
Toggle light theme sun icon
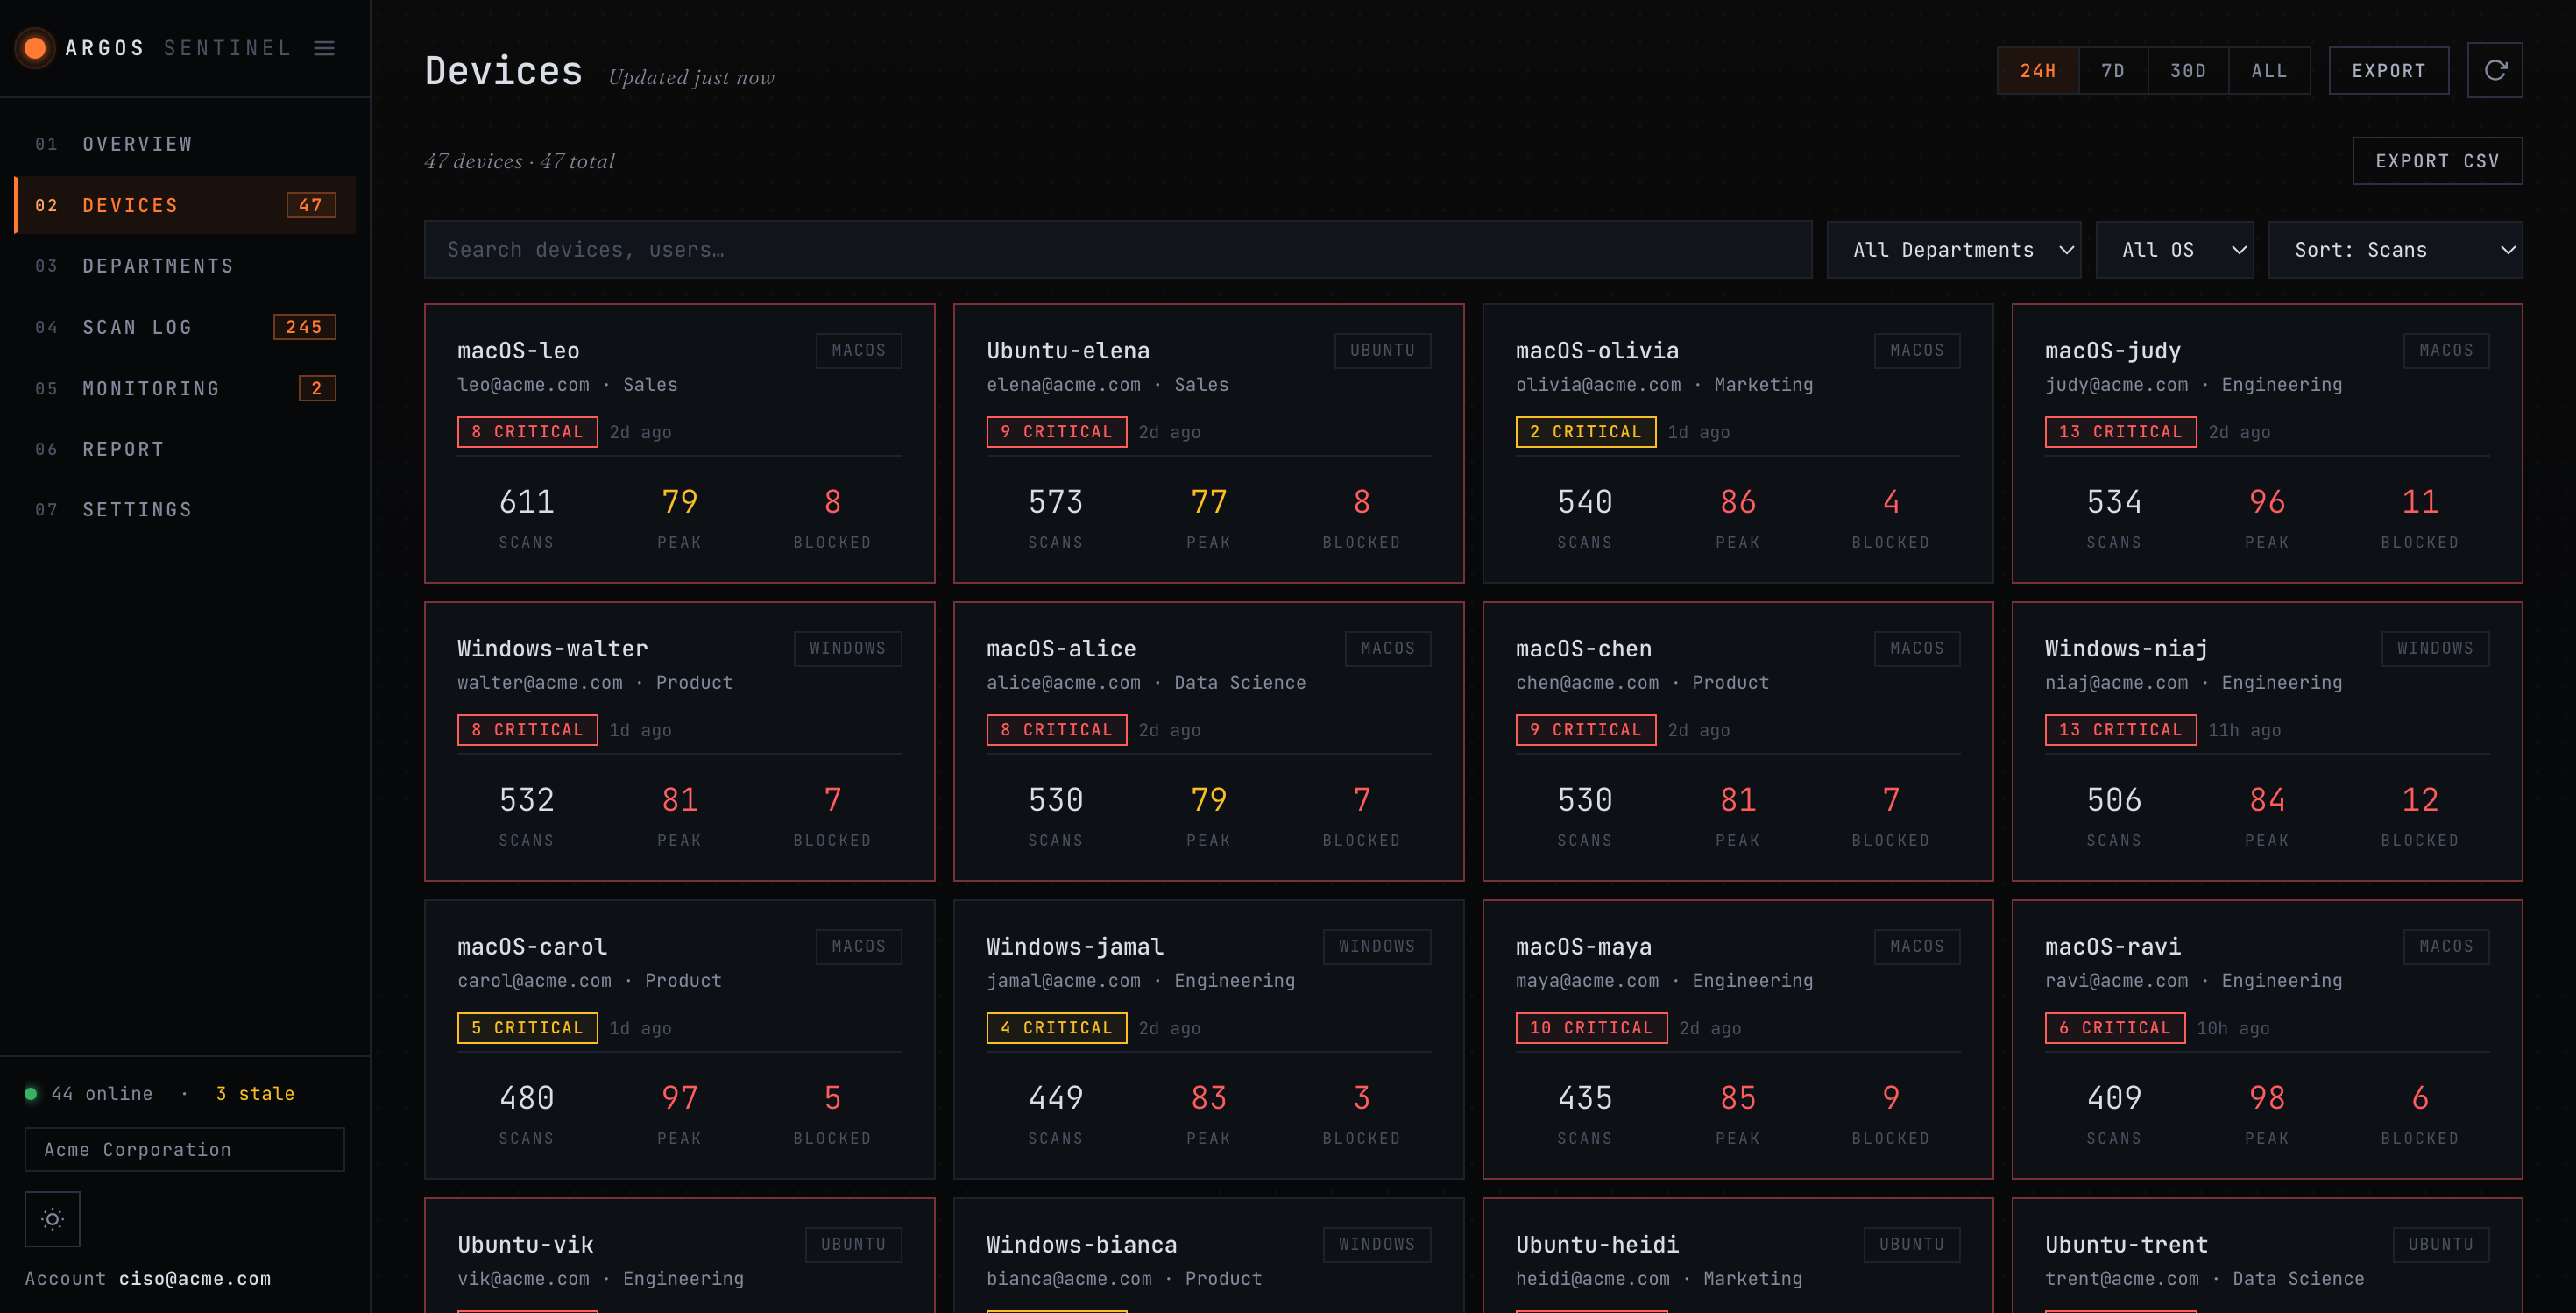(x=52, y=1218)
